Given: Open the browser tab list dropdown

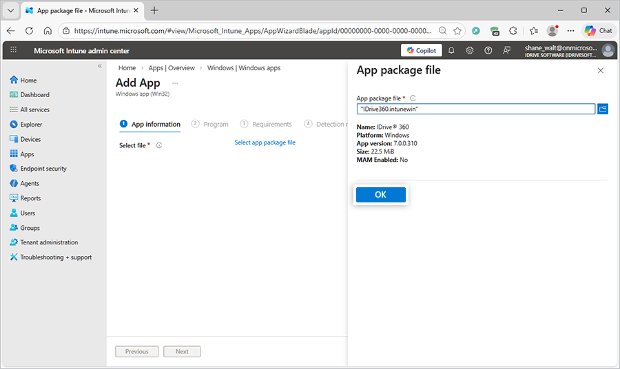Looking at the screenshot, I should [x=10, y=10].
